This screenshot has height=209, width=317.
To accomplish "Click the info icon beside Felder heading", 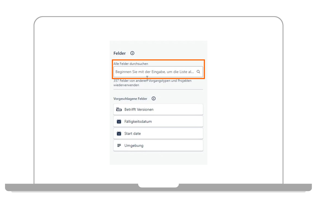I will (132, 53).
